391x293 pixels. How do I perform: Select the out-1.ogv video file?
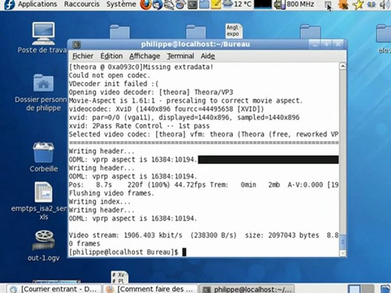44,246
